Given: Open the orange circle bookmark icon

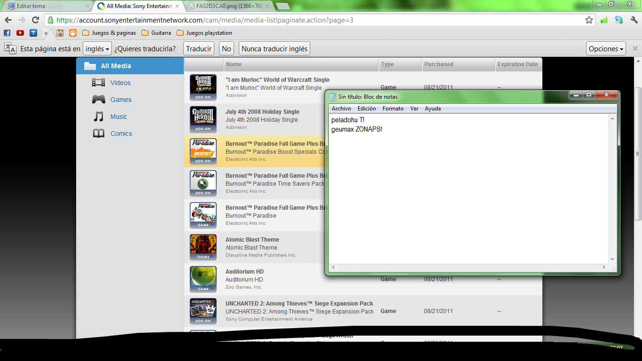Looking at the screenshot, I should point(73,33).
